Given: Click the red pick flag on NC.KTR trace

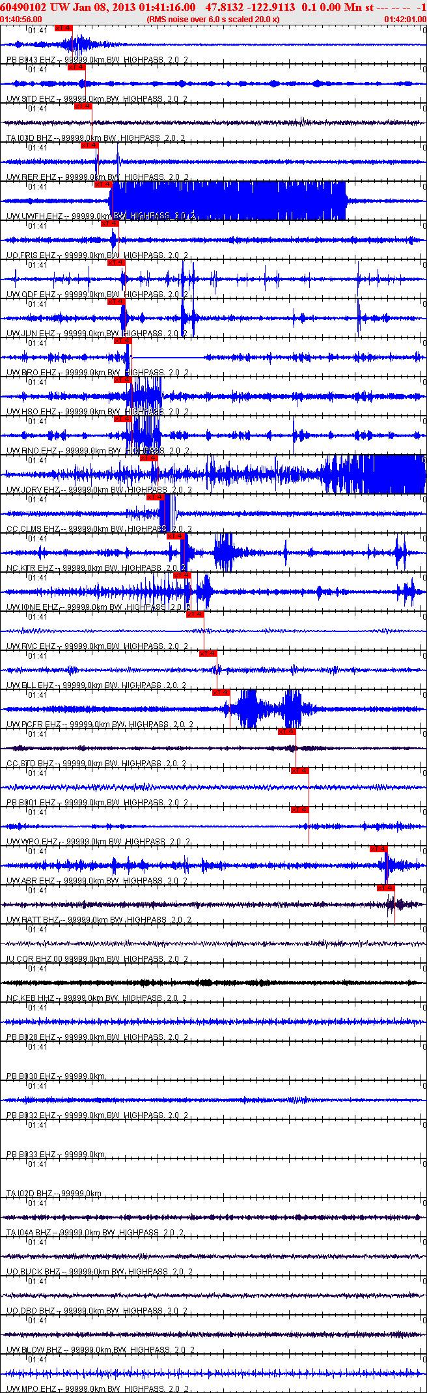Looking at the screenshot, I should coord(175,536).
